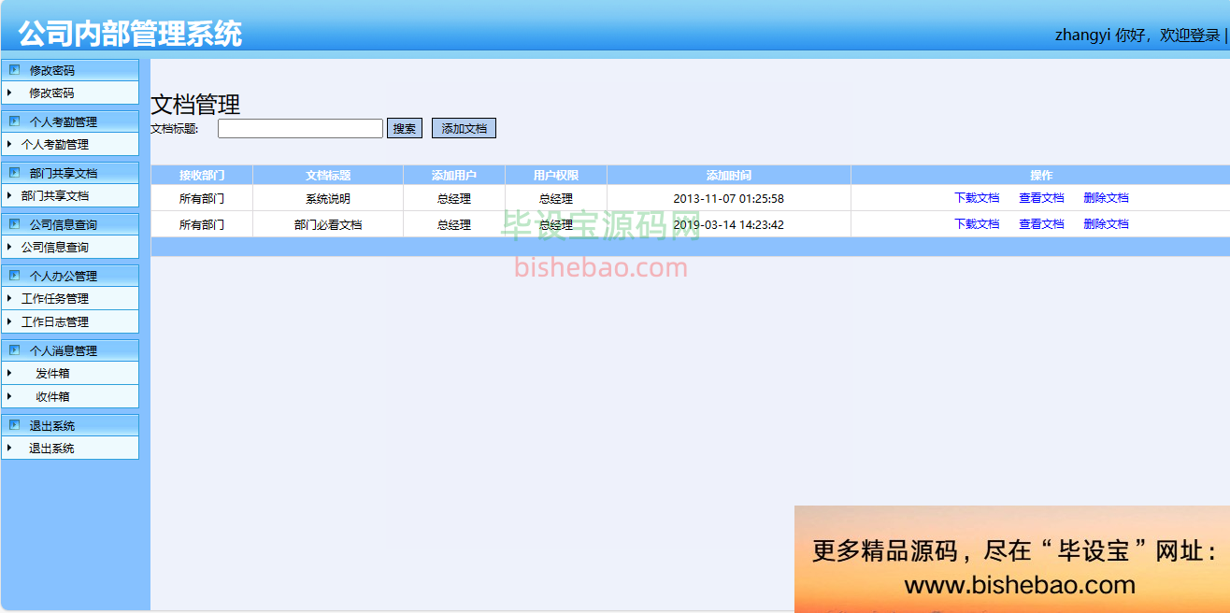Open the 个人消息管理 section header
The image size is (1230, 613).
pos(70,350)
